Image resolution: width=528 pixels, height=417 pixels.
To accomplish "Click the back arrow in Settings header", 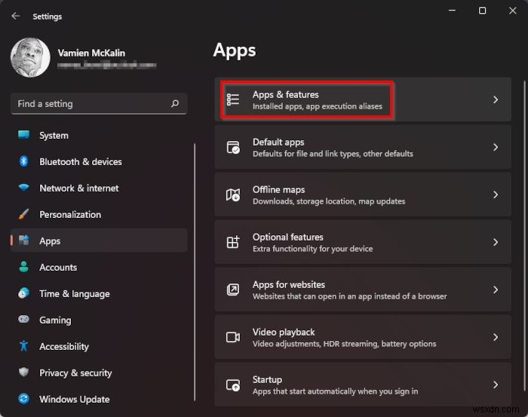I will tap(16, 16).
